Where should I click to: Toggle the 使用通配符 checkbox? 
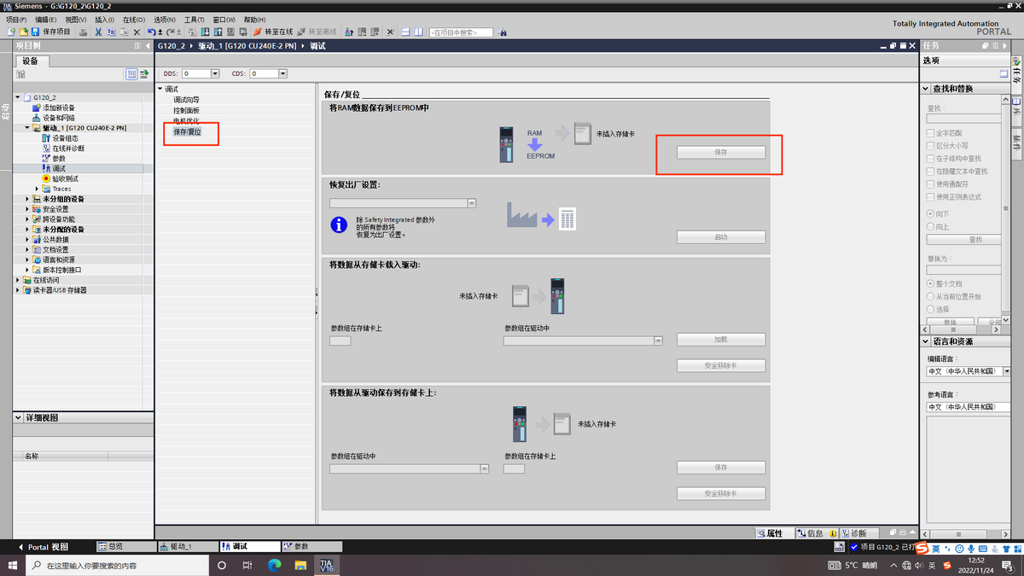[930, 184]
